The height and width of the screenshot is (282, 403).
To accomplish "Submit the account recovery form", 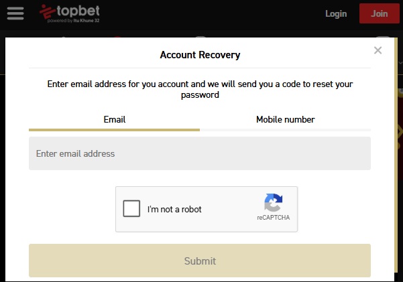I will tap(200, 261).
